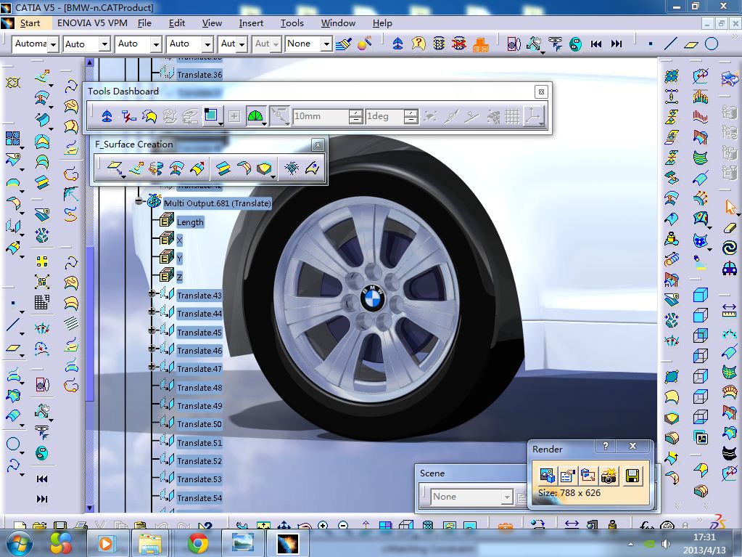742x557 pixels.
Task: Click the red-crossed cylinder icon in the top toolbar
Action: click(x=459, y=44)
